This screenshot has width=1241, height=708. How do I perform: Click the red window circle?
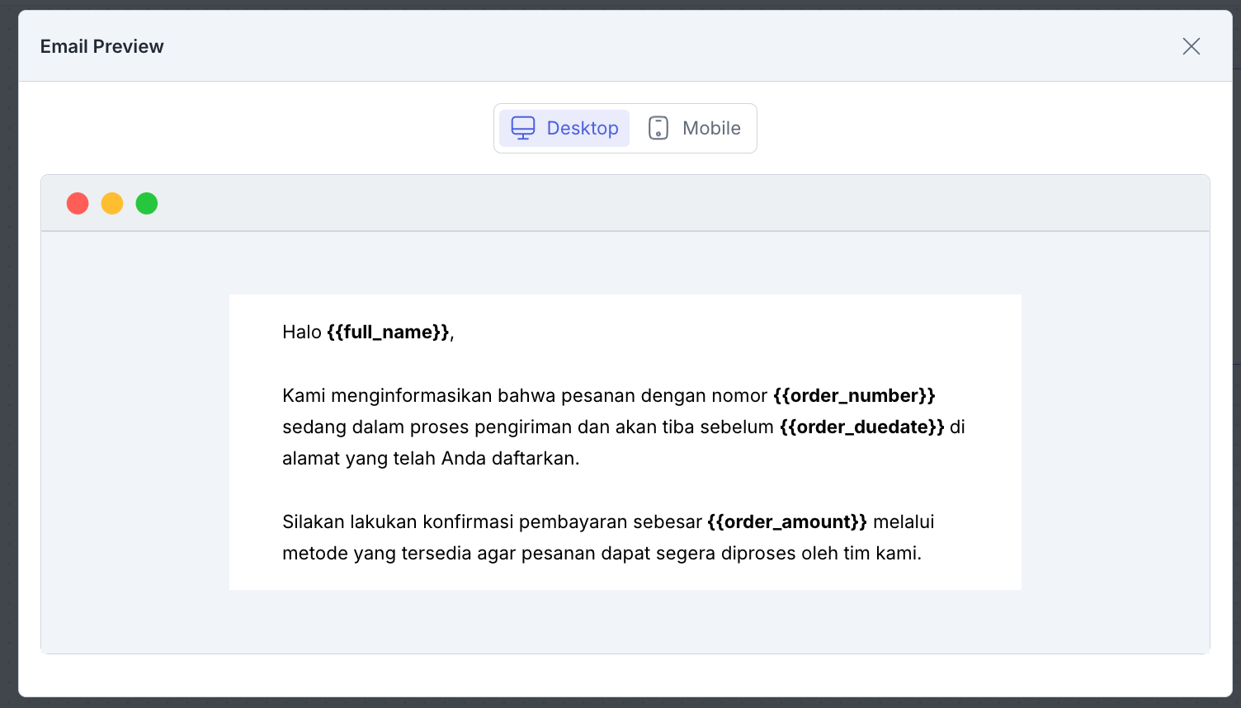pyautogui.click(x=78, y=203)
